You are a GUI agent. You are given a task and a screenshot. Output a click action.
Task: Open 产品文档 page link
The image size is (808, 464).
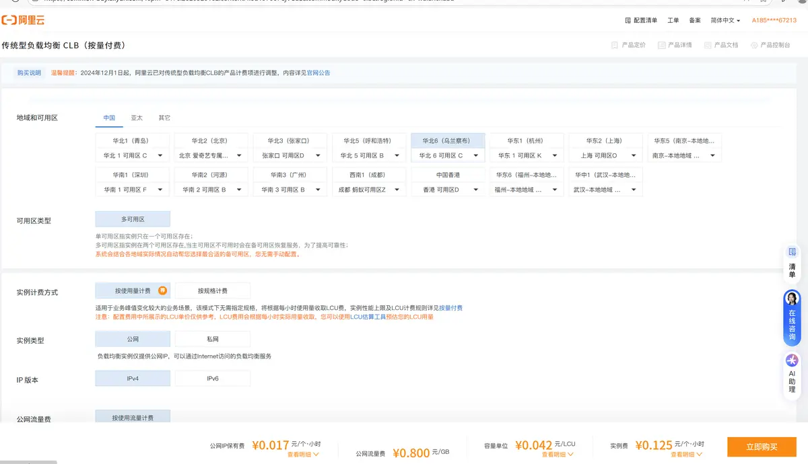tap(721, 45)
